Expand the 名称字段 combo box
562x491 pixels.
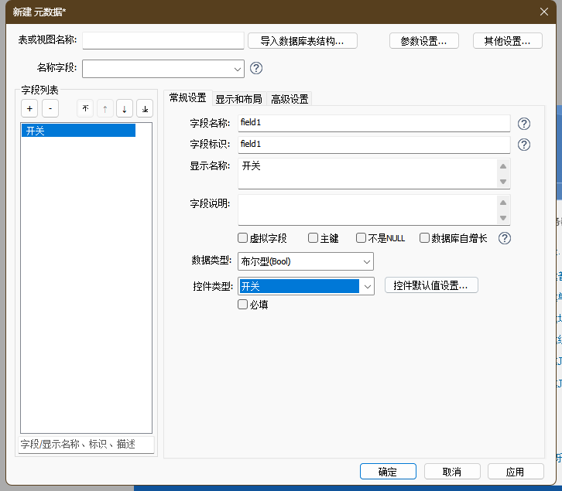[237, 69]
